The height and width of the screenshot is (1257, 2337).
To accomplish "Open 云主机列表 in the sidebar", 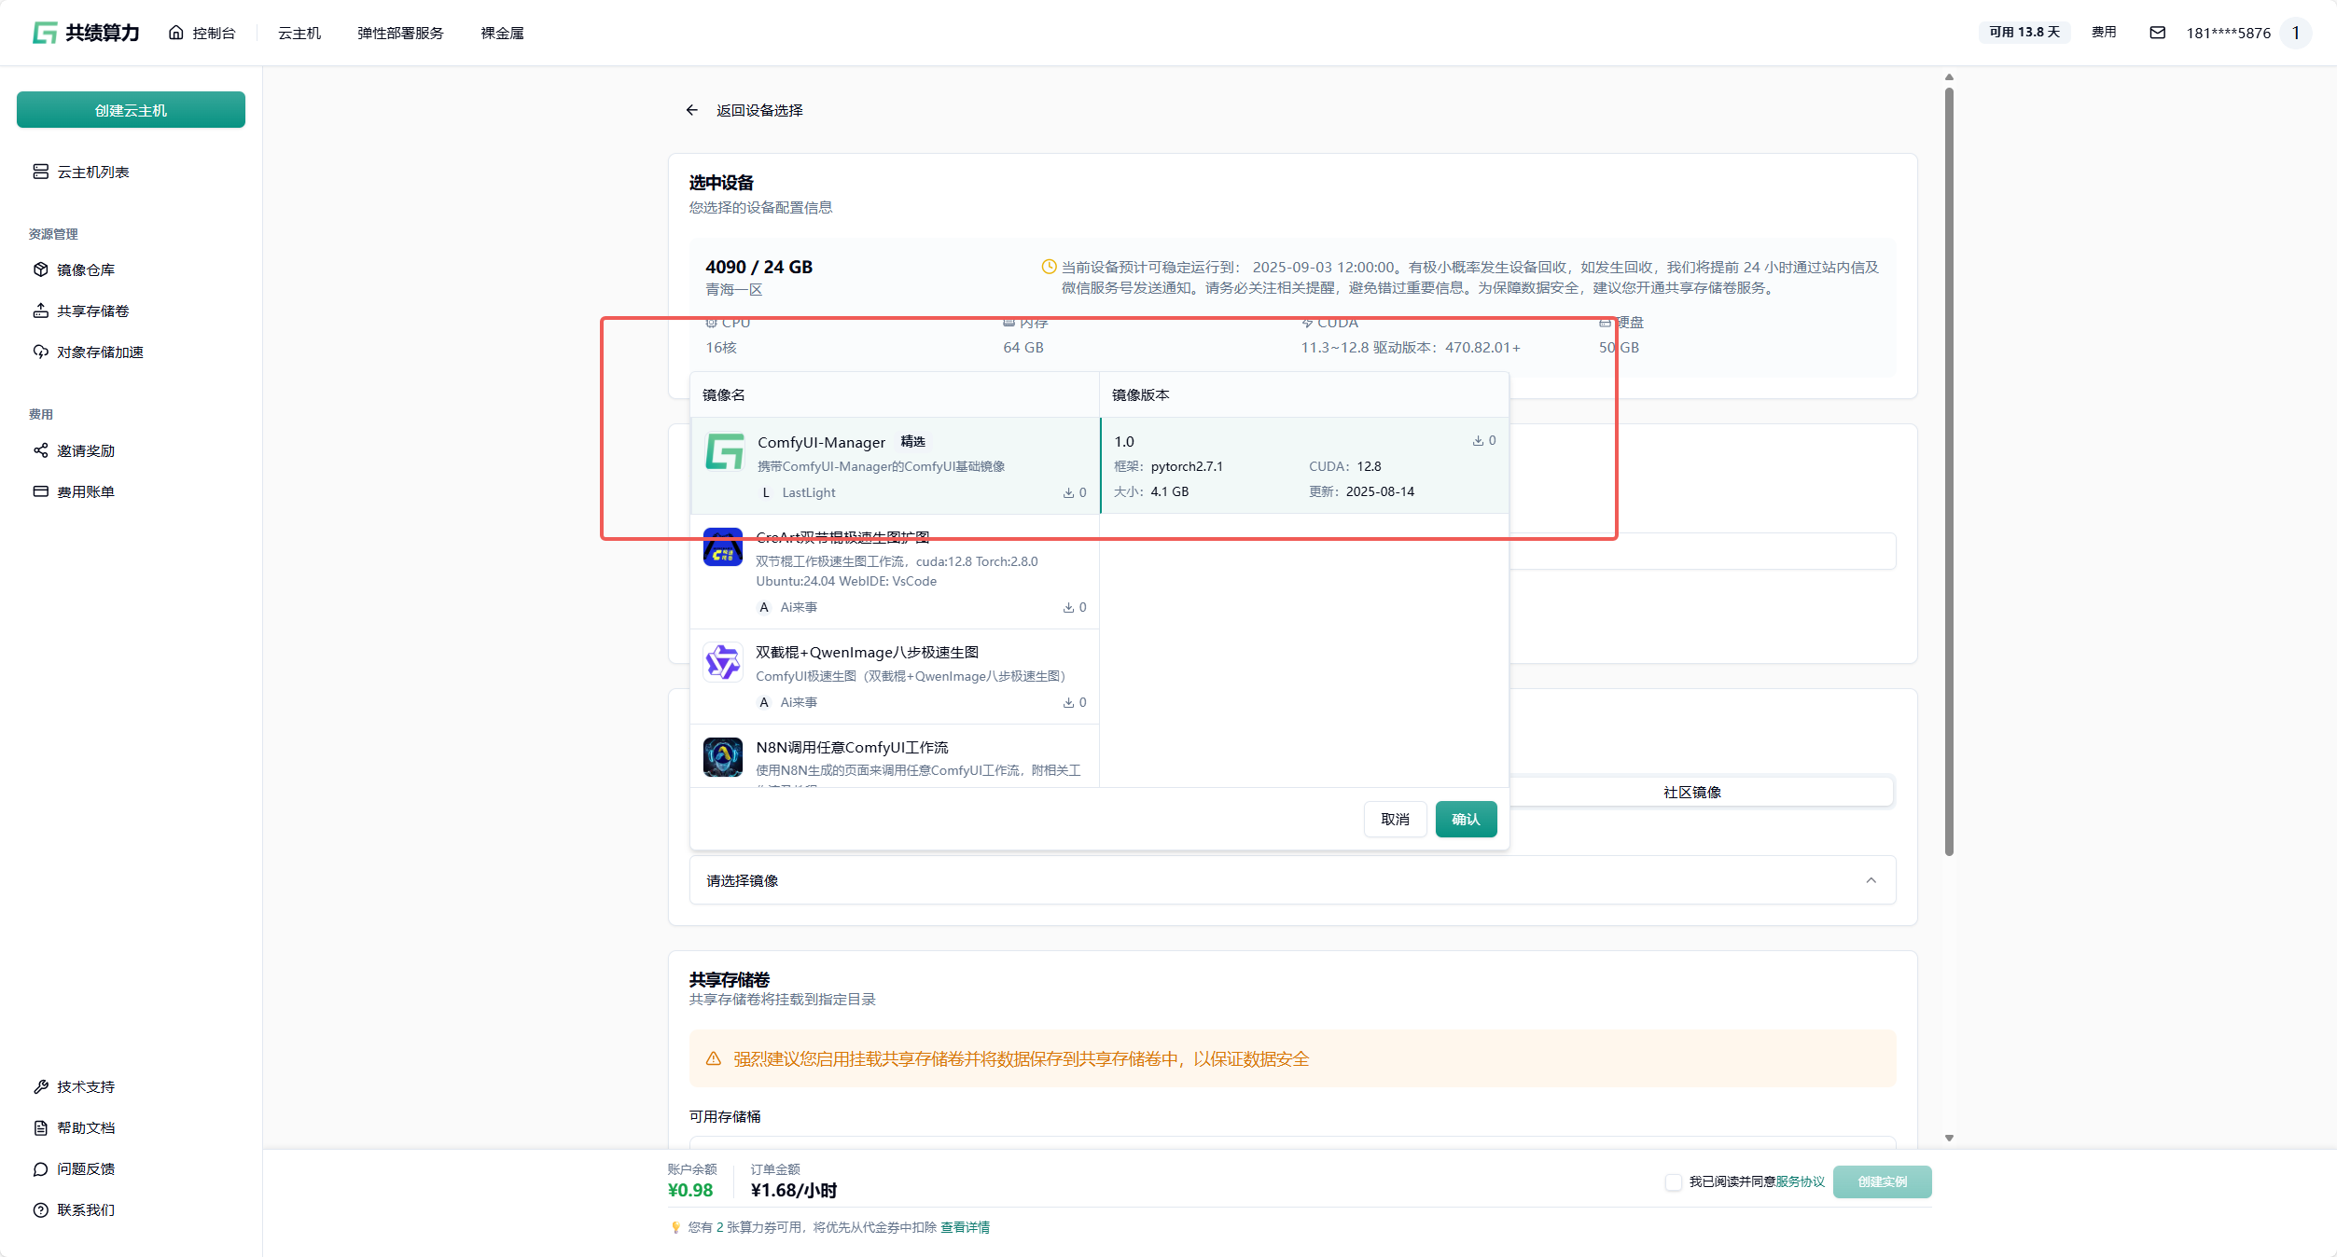I will click(x=131, y=172).
